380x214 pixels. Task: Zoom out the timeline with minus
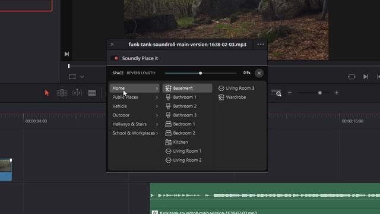290,93
